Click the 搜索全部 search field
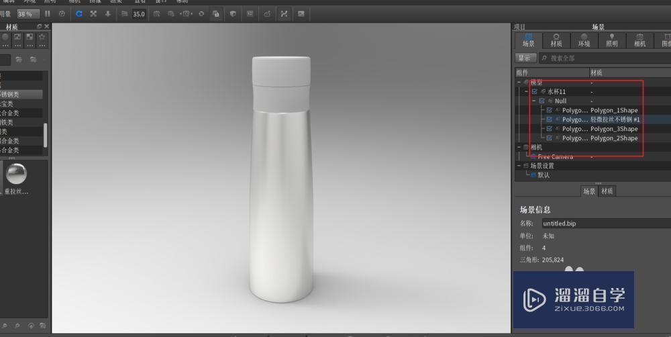This screenshot has width=671, height=337. (x=605, y=58)
